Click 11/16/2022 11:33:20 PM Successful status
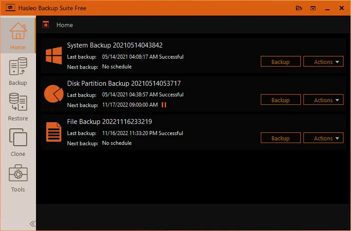 143,133
